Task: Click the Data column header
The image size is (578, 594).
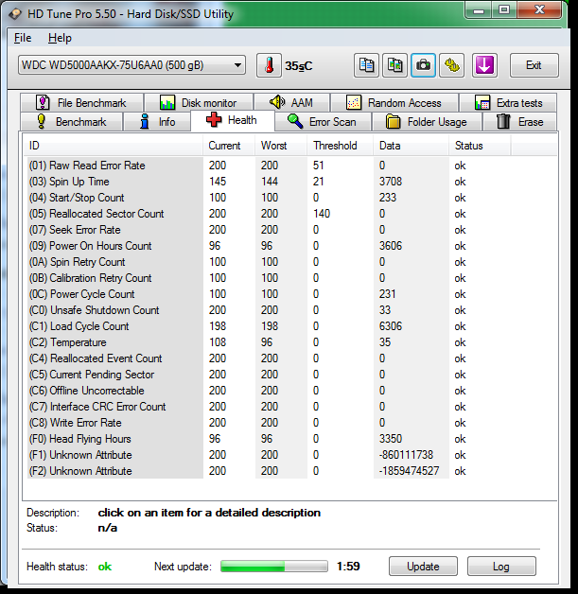Action: pos(411,146)
